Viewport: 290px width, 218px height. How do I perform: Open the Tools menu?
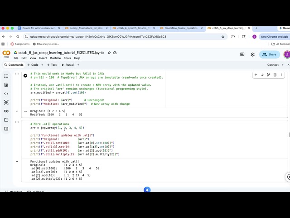[68, 58]
